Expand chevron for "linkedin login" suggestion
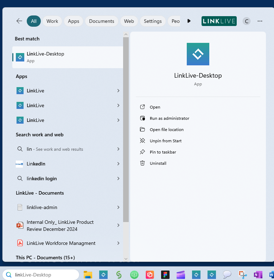 pos(118,178)
